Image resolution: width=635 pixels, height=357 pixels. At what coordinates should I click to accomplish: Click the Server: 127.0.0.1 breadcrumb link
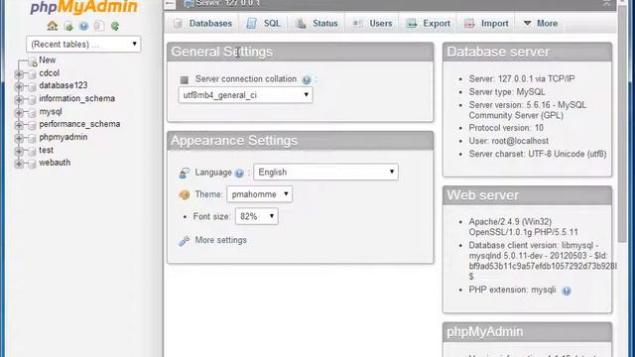pos(227,3)
